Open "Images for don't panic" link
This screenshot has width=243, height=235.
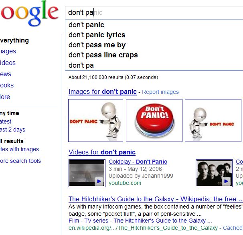pos(102,91)
